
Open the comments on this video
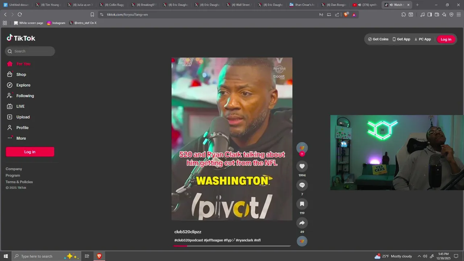302,185
